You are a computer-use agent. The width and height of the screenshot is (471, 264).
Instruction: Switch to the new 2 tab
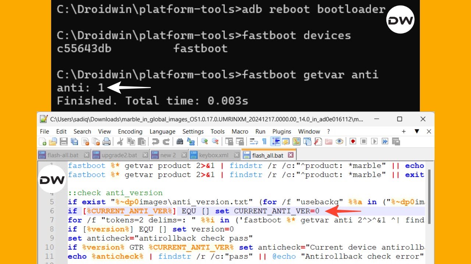click(x=169, y=155)
